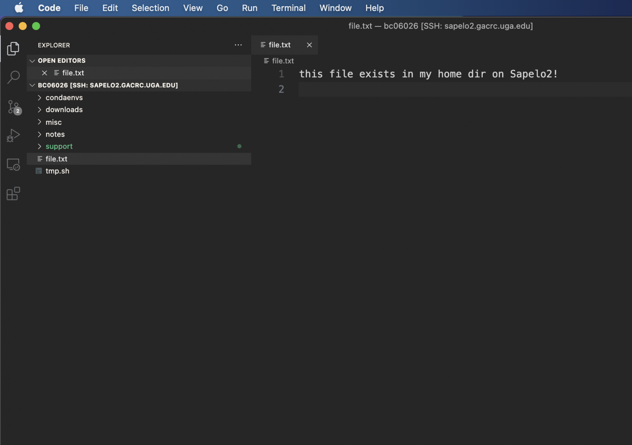The width and height of the screenshot is (632, 445).
Task: Open the Terminal menu
Action: pyautogui.click(x=288, y=8)
